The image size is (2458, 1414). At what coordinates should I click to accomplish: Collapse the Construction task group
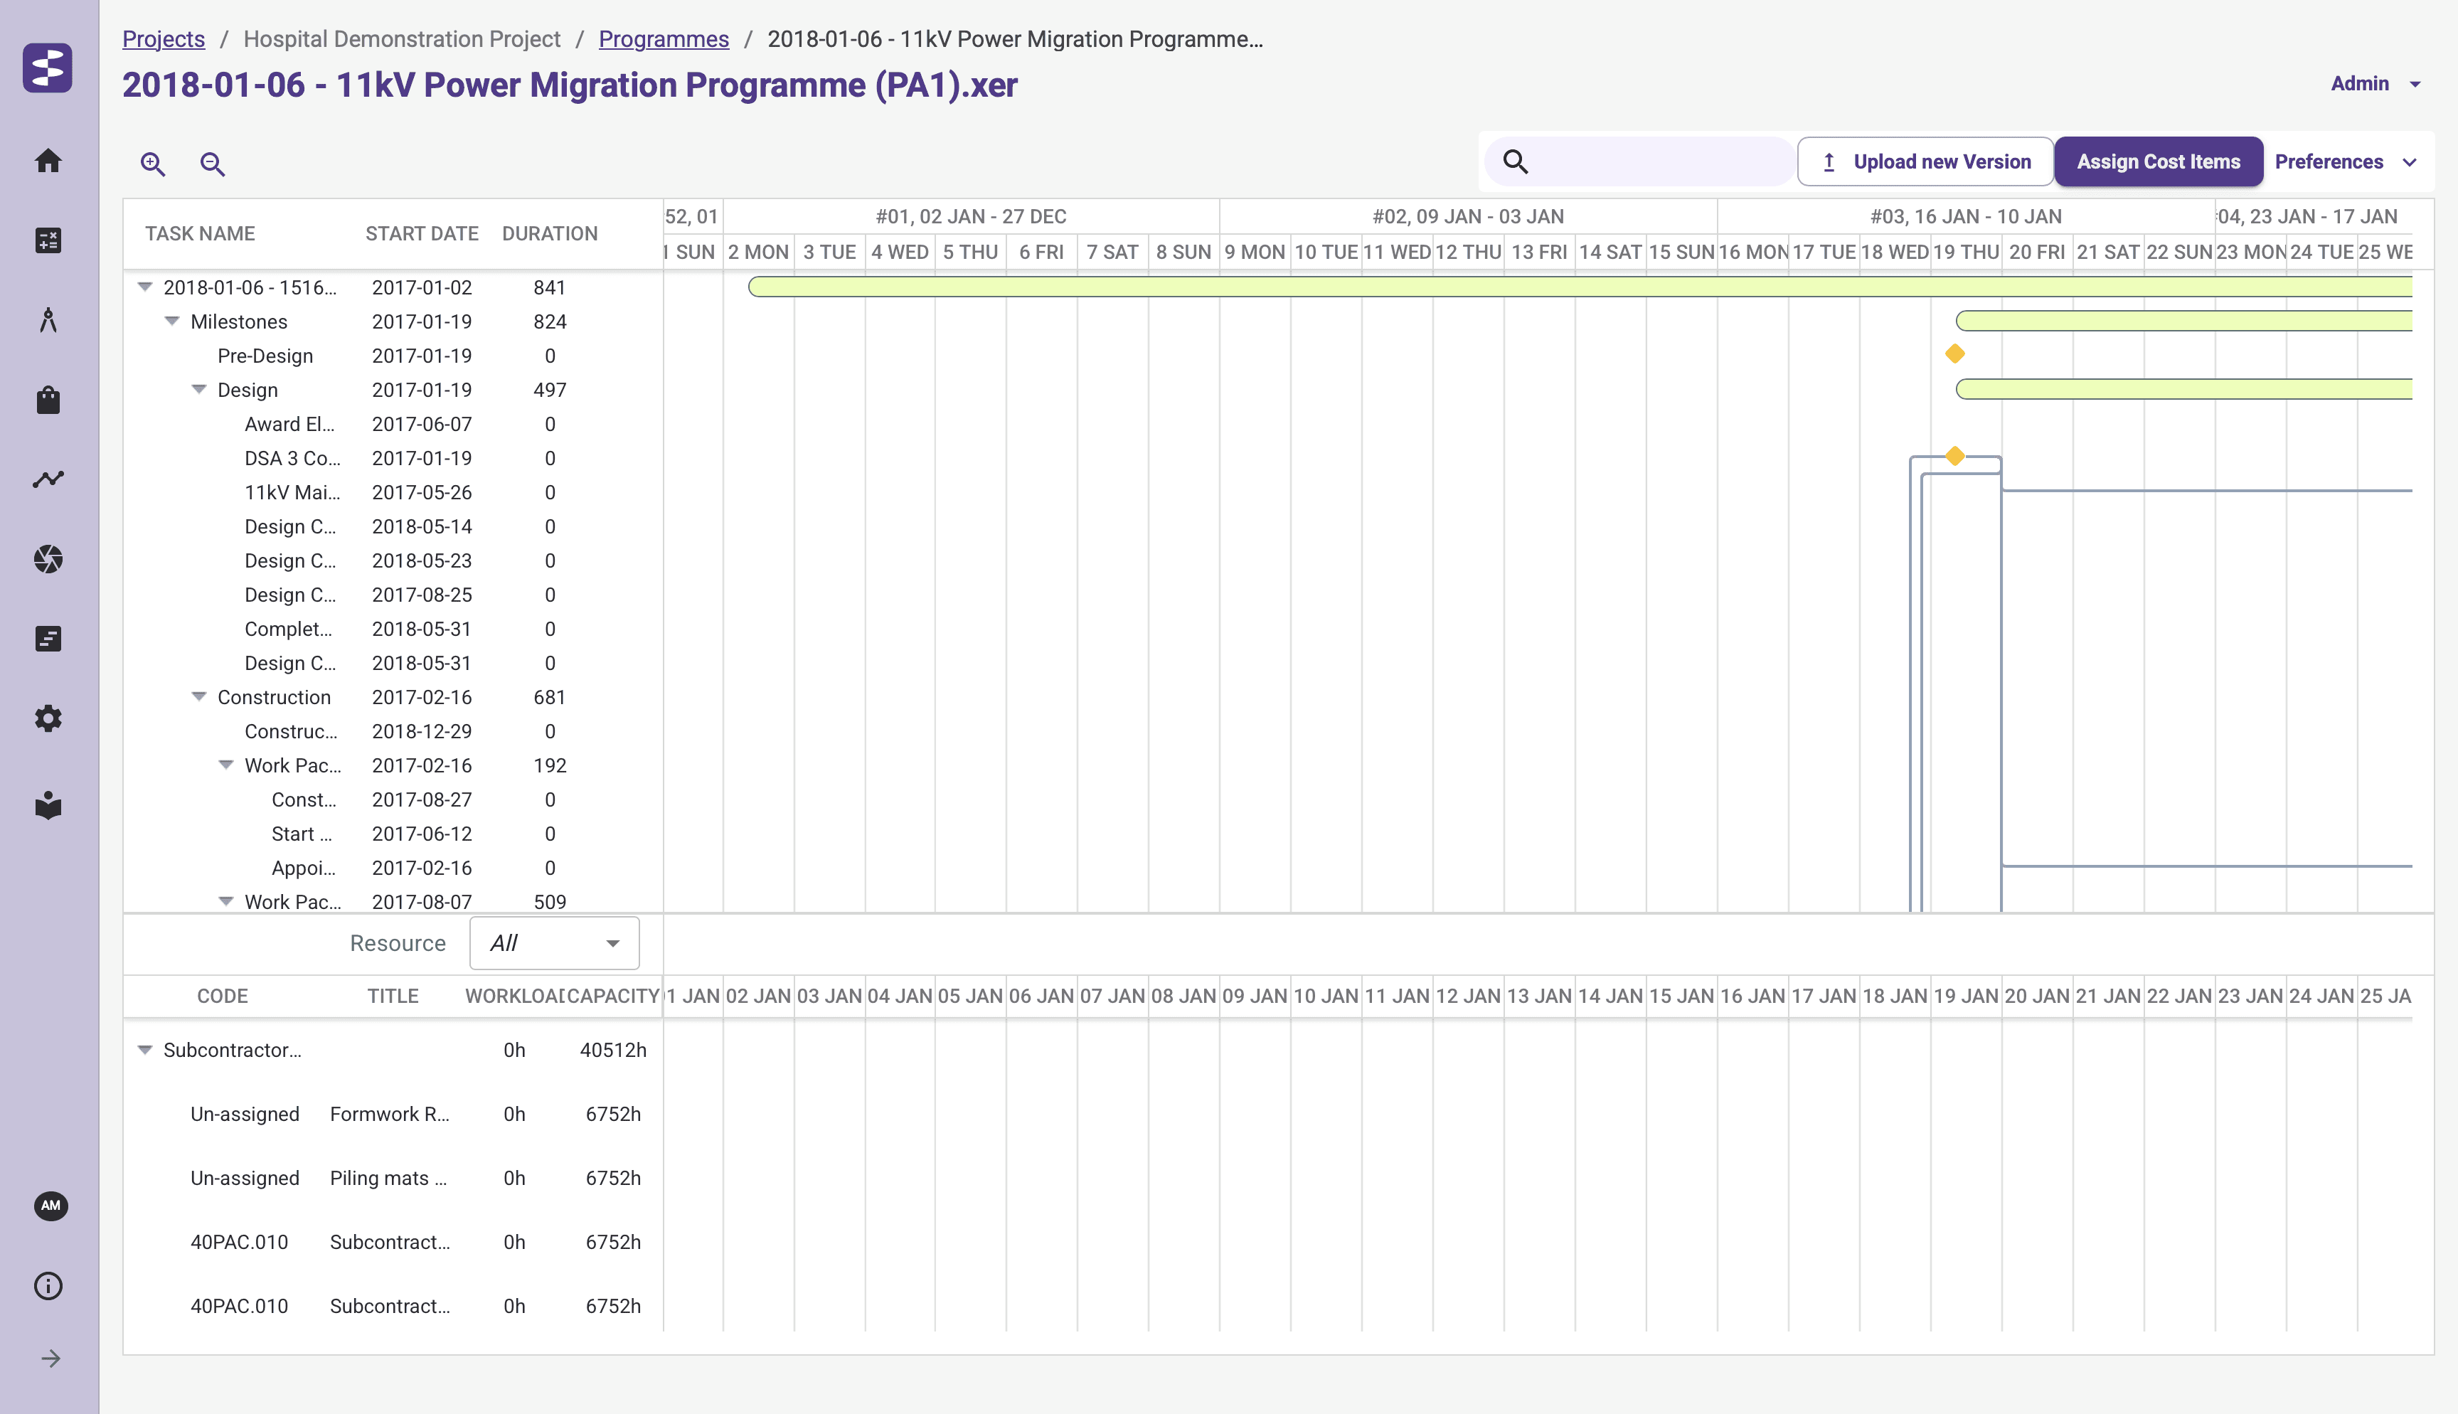click(199, 696)
